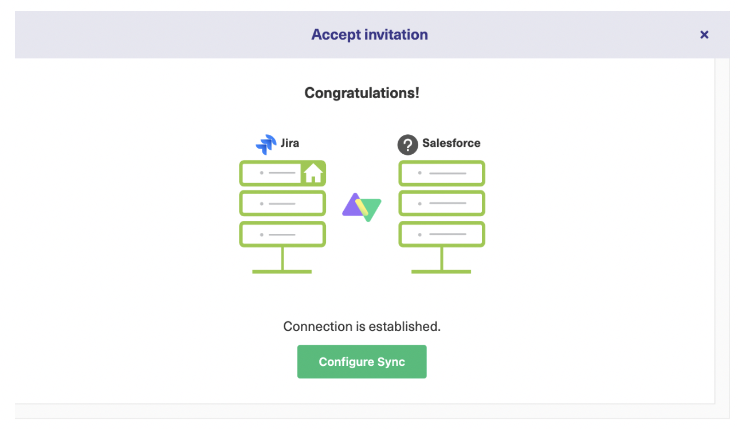Viewport: 738px width, 429px height.
Task: Click the Exalate sync logo between servers
Action: click(x=361, y=206)
